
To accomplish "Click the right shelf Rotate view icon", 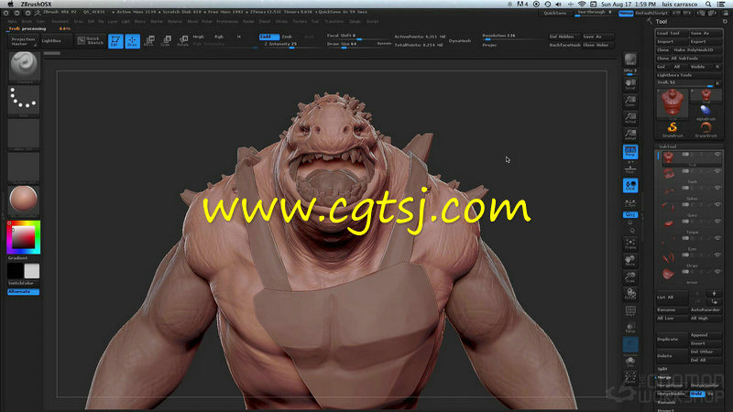I will [630, 294].
